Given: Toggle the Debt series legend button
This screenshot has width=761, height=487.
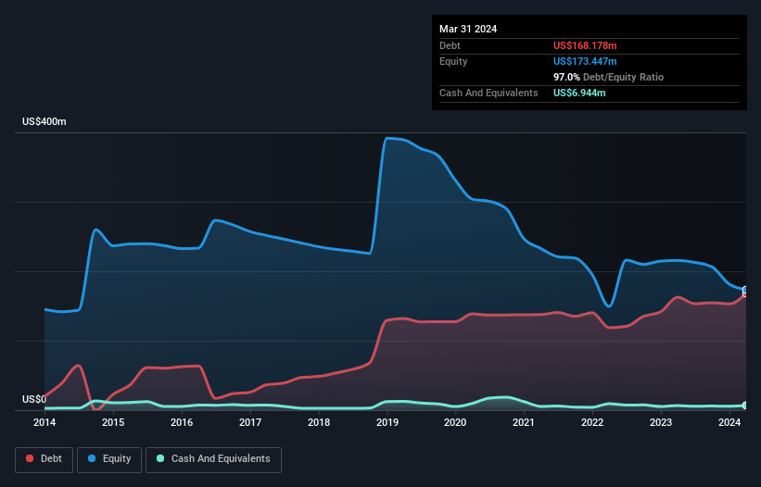Looking at the screenshot, I should pos(44,459).
